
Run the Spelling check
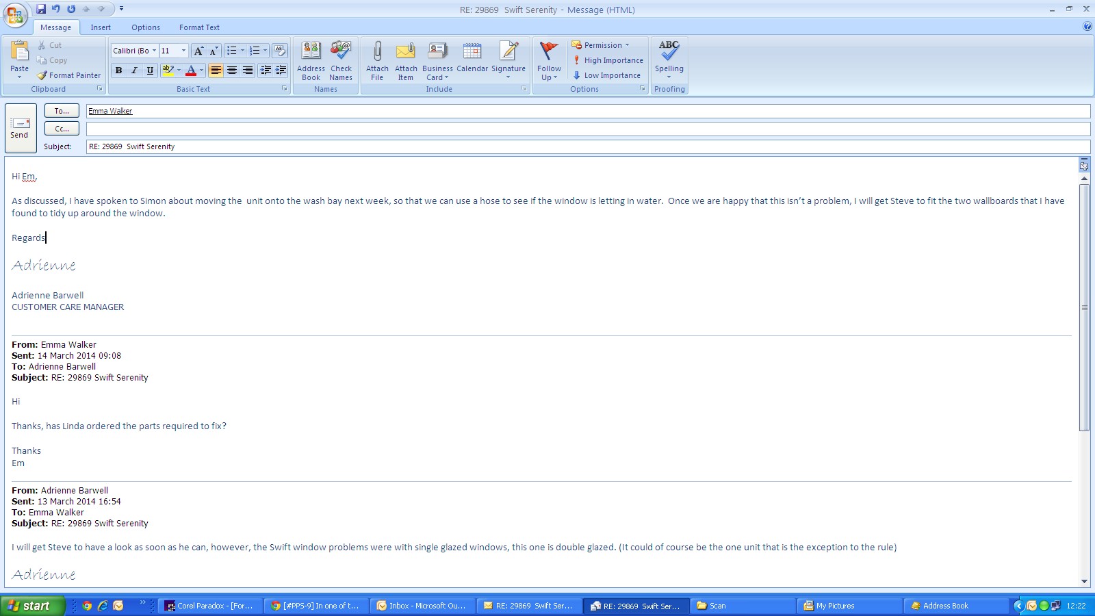tap(669, 60)
